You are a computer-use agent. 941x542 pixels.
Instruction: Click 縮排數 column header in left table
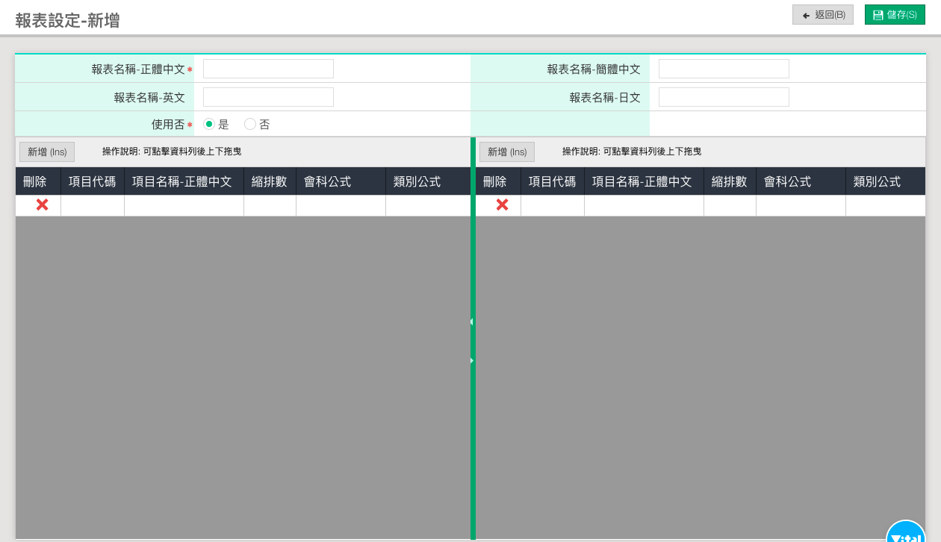click(x=269, y=181)
